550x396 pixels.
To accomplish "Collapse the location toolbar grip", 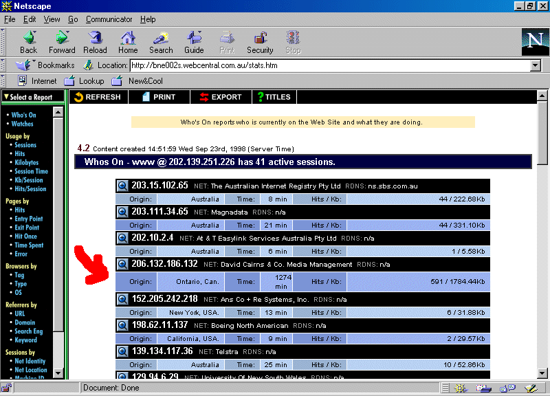I will [x=3, y=65].
